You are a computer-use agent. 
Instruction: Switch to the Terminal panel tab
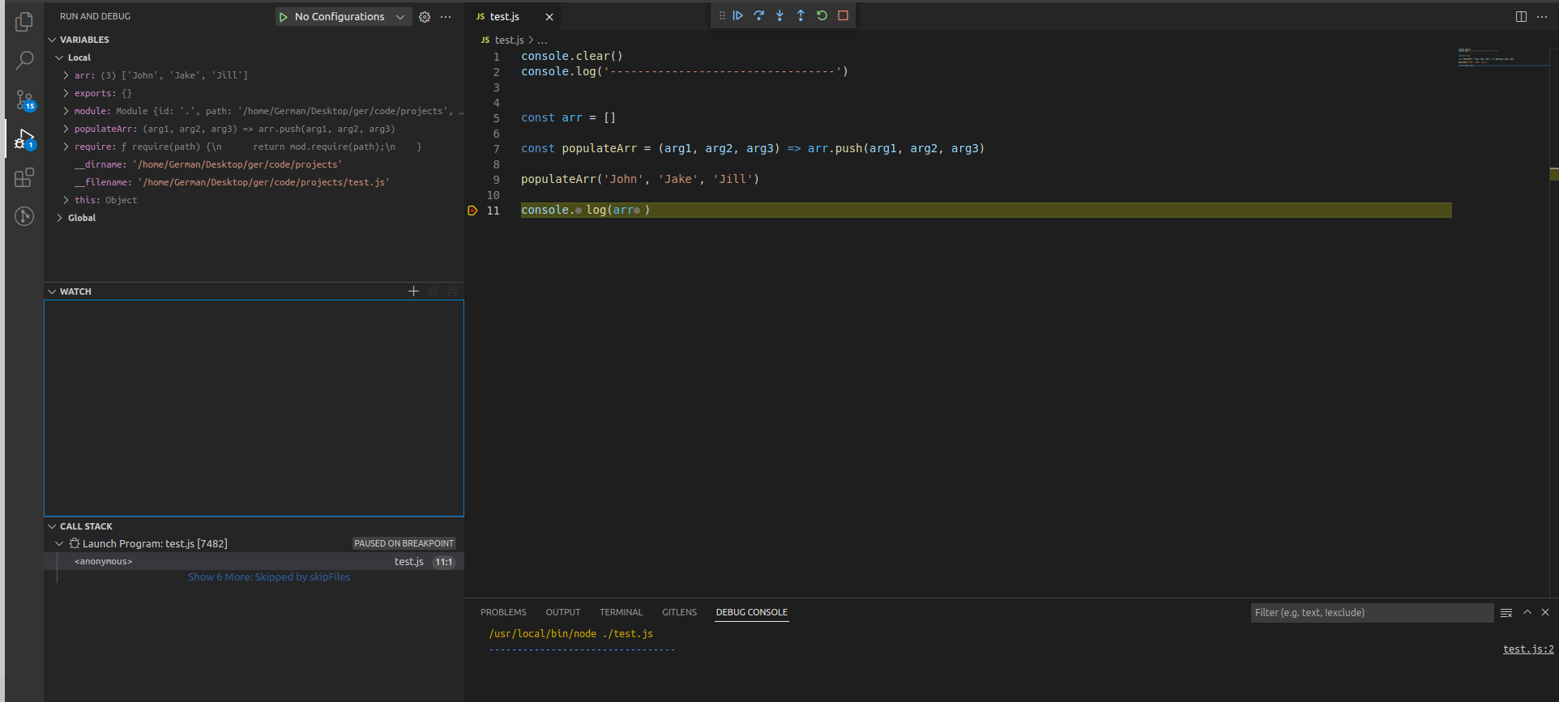click(x=621, y=612)
